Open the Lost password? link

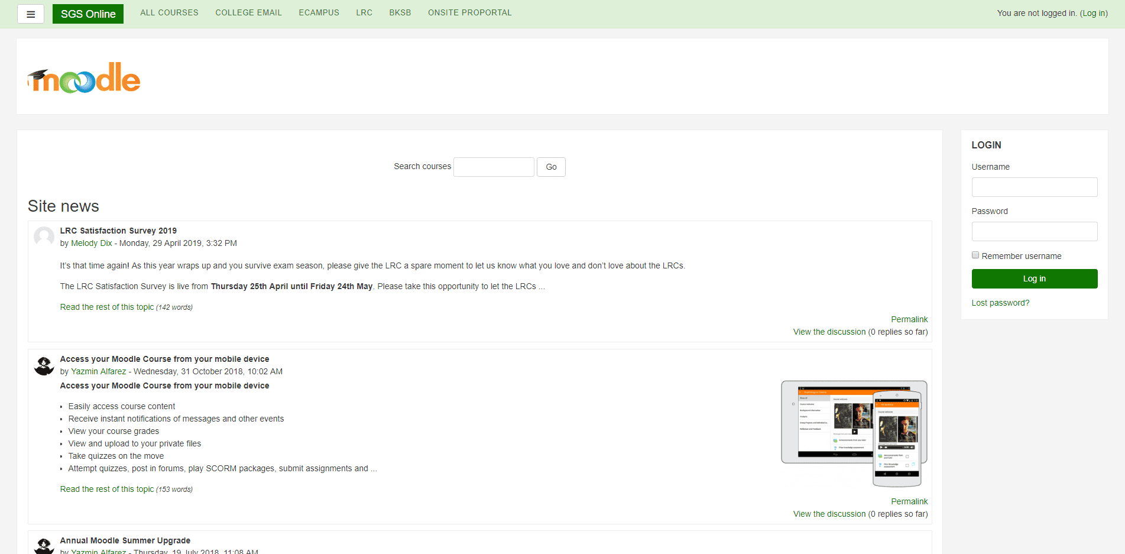click(1000, 303)
